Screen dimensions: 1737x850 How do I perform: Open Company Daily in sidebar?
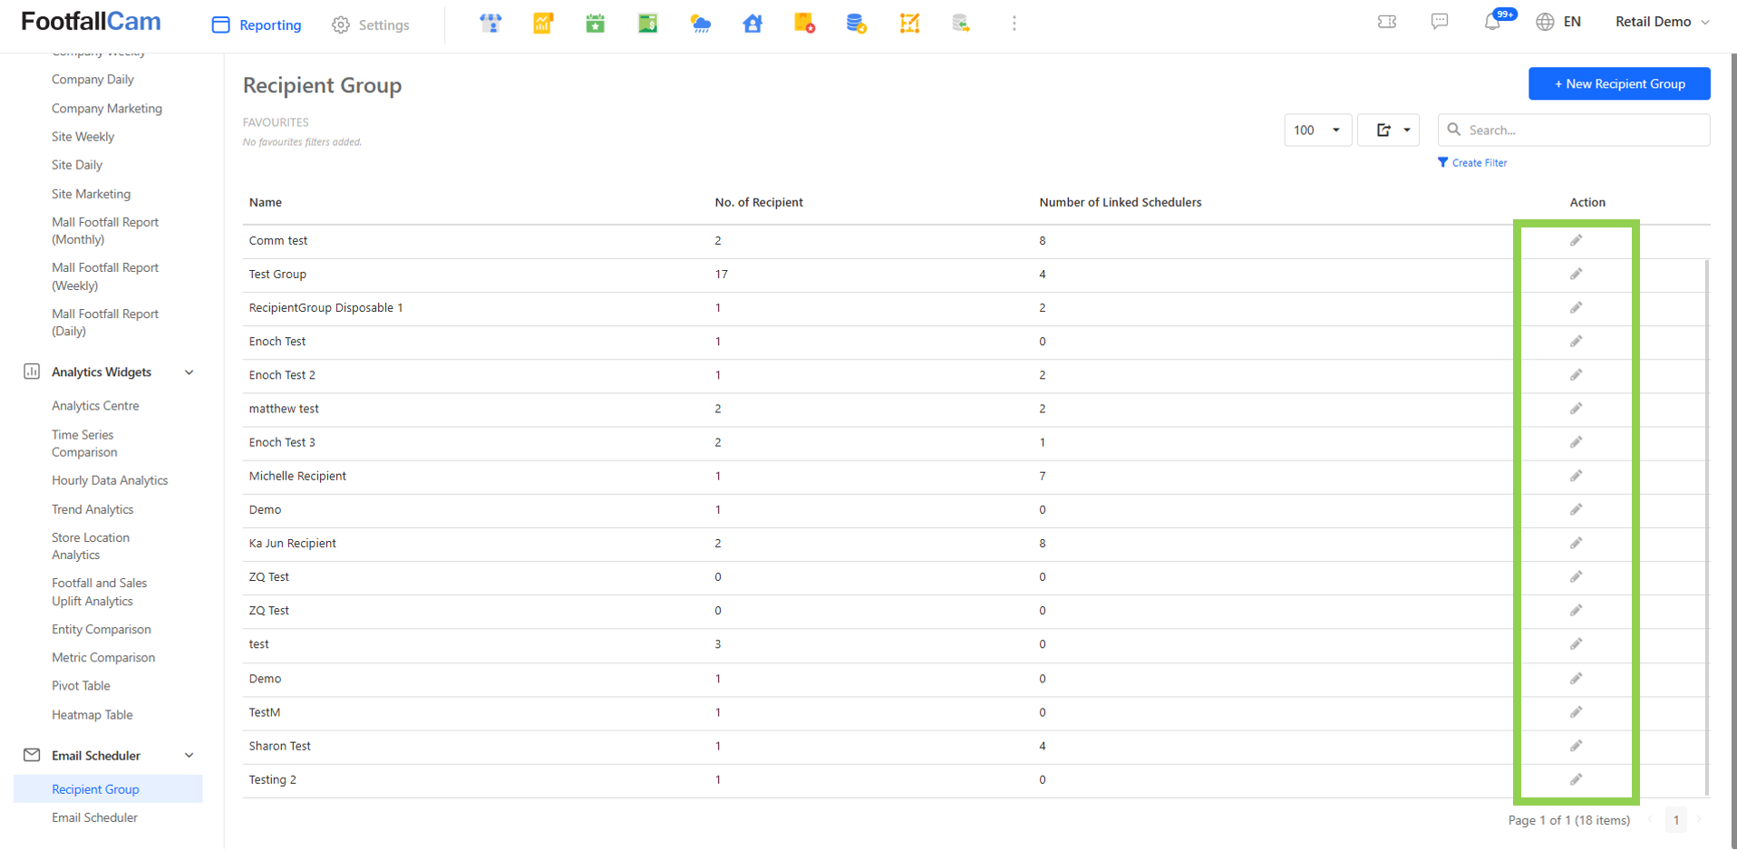tap(92, 80)
